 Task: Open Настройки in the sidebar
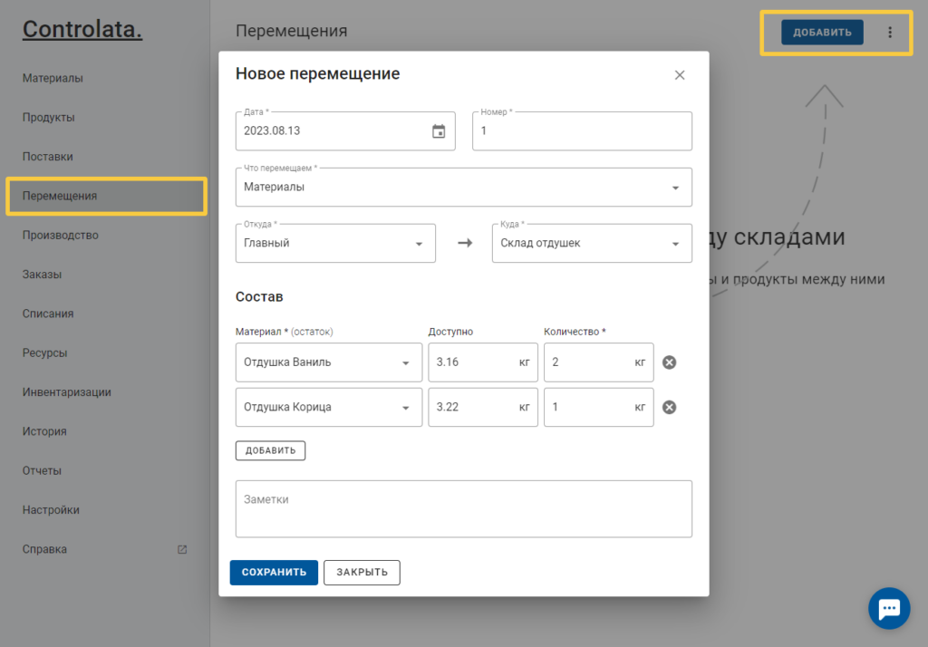click(x=51, y=509)
